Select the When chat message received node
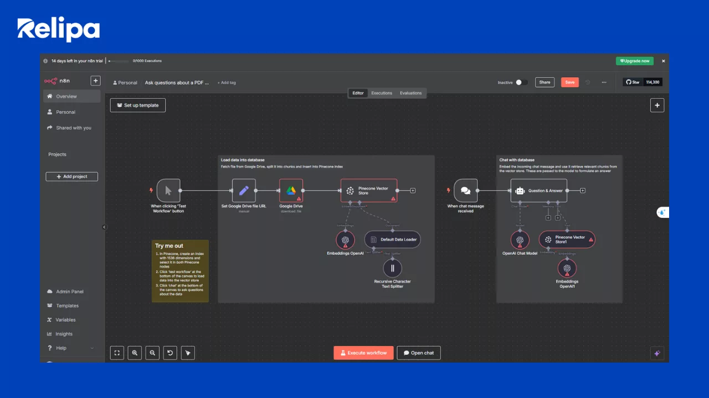Viewport: 709px width, 398px height. [x=465, y=190]
